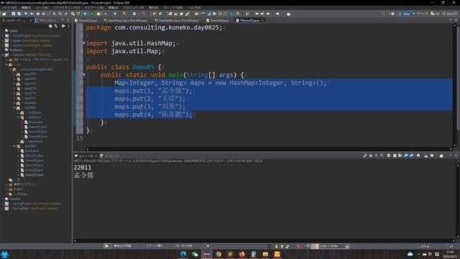Viewport: 460px width, 259px height.
Task: Click the Save All toolbar icon
Action: tap(19, 14)
